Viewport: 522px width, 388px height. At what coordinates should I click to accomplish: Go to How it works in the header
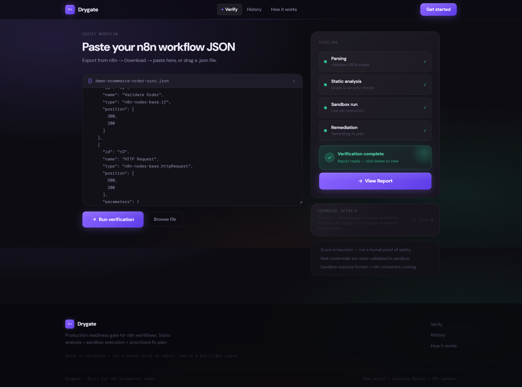pyautogui.click(x=284, y=10)
